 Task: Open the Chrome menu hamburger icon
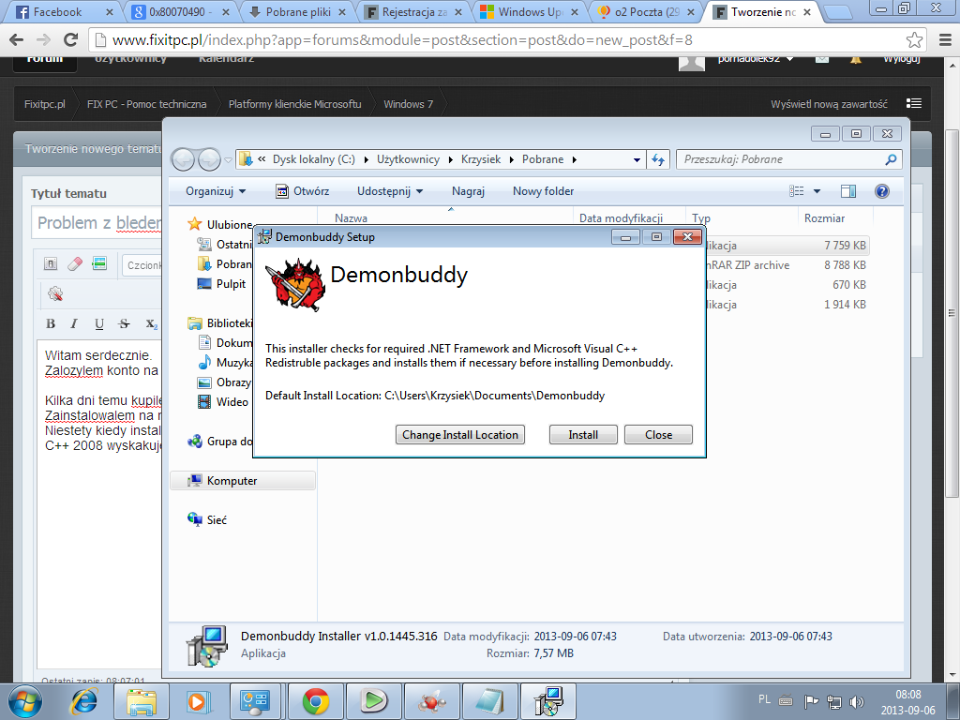click(945, 39)
